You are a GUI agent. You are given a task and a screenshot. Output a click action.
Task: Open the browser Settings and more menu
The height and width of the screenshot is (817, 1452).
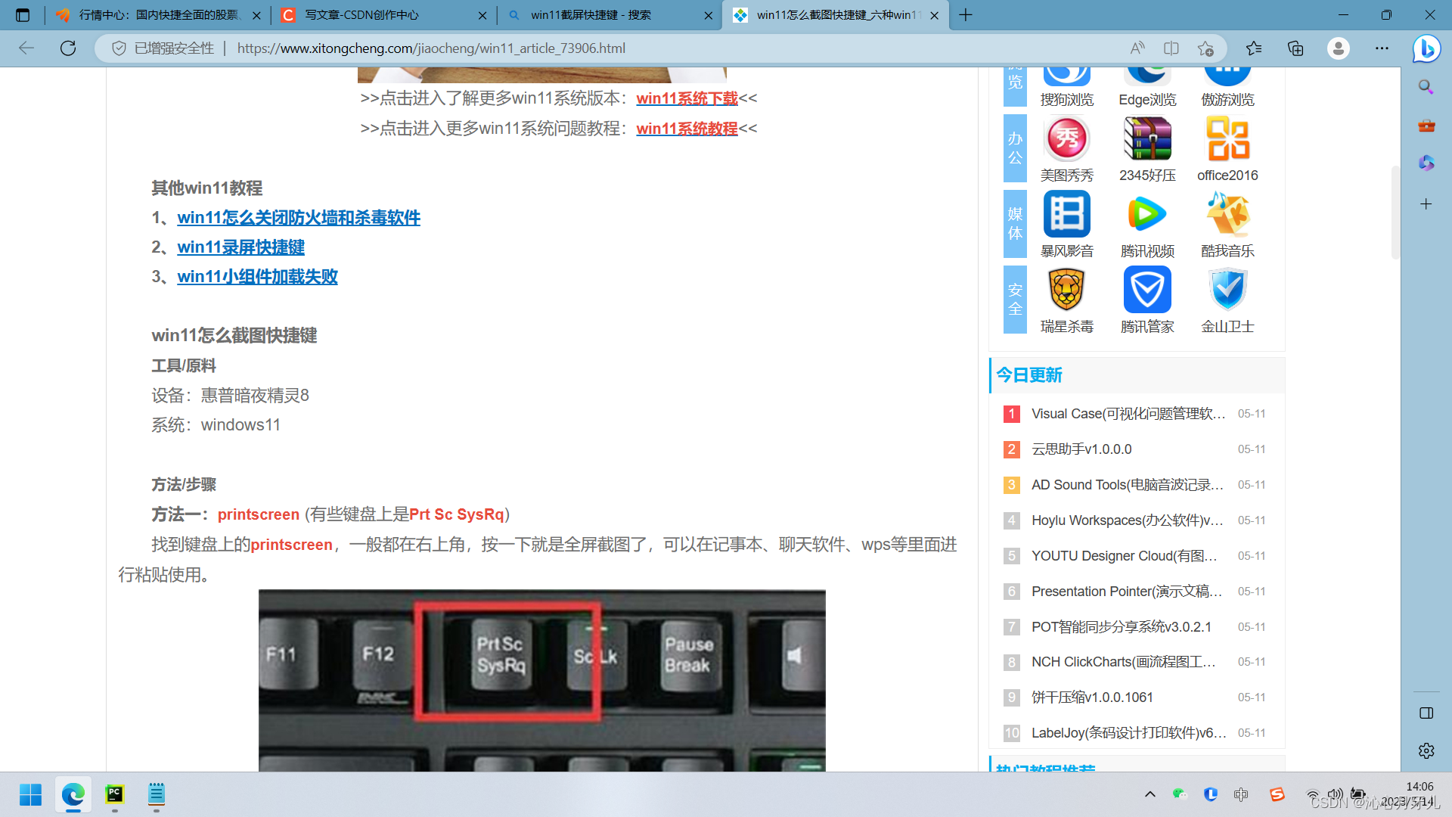tap(1382, 48)
